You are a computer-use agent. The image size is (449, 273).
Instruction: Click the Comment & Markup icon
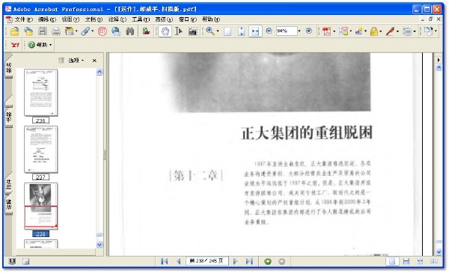[x=343, y=31]
